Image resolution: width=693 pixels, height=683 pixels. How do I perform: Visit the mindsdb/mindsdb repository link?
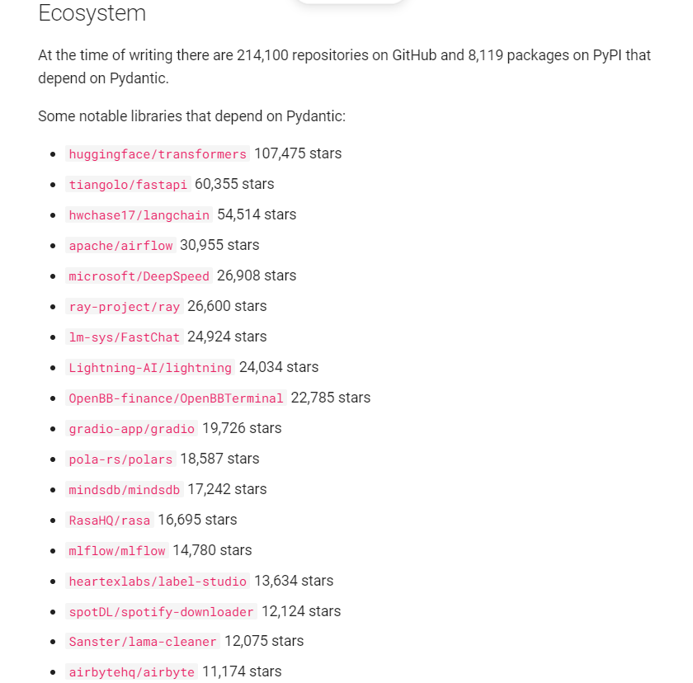coord(124,490)
